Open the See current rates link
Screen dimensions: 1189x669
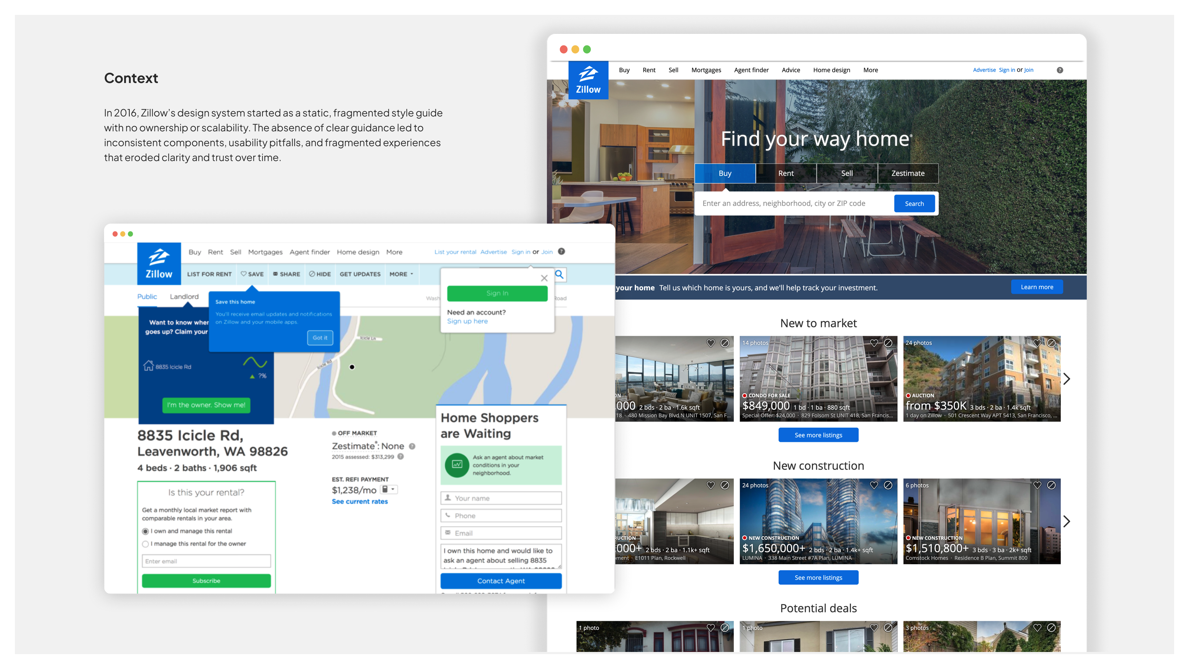click(x=359, y=501)
